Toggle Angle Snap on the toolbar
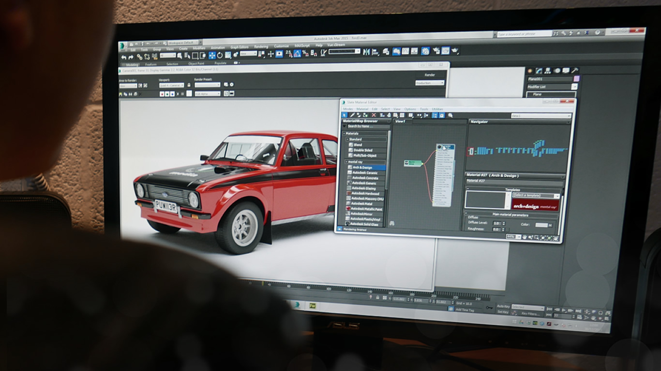This screenshot has height=371, width=661. [297, 53]
